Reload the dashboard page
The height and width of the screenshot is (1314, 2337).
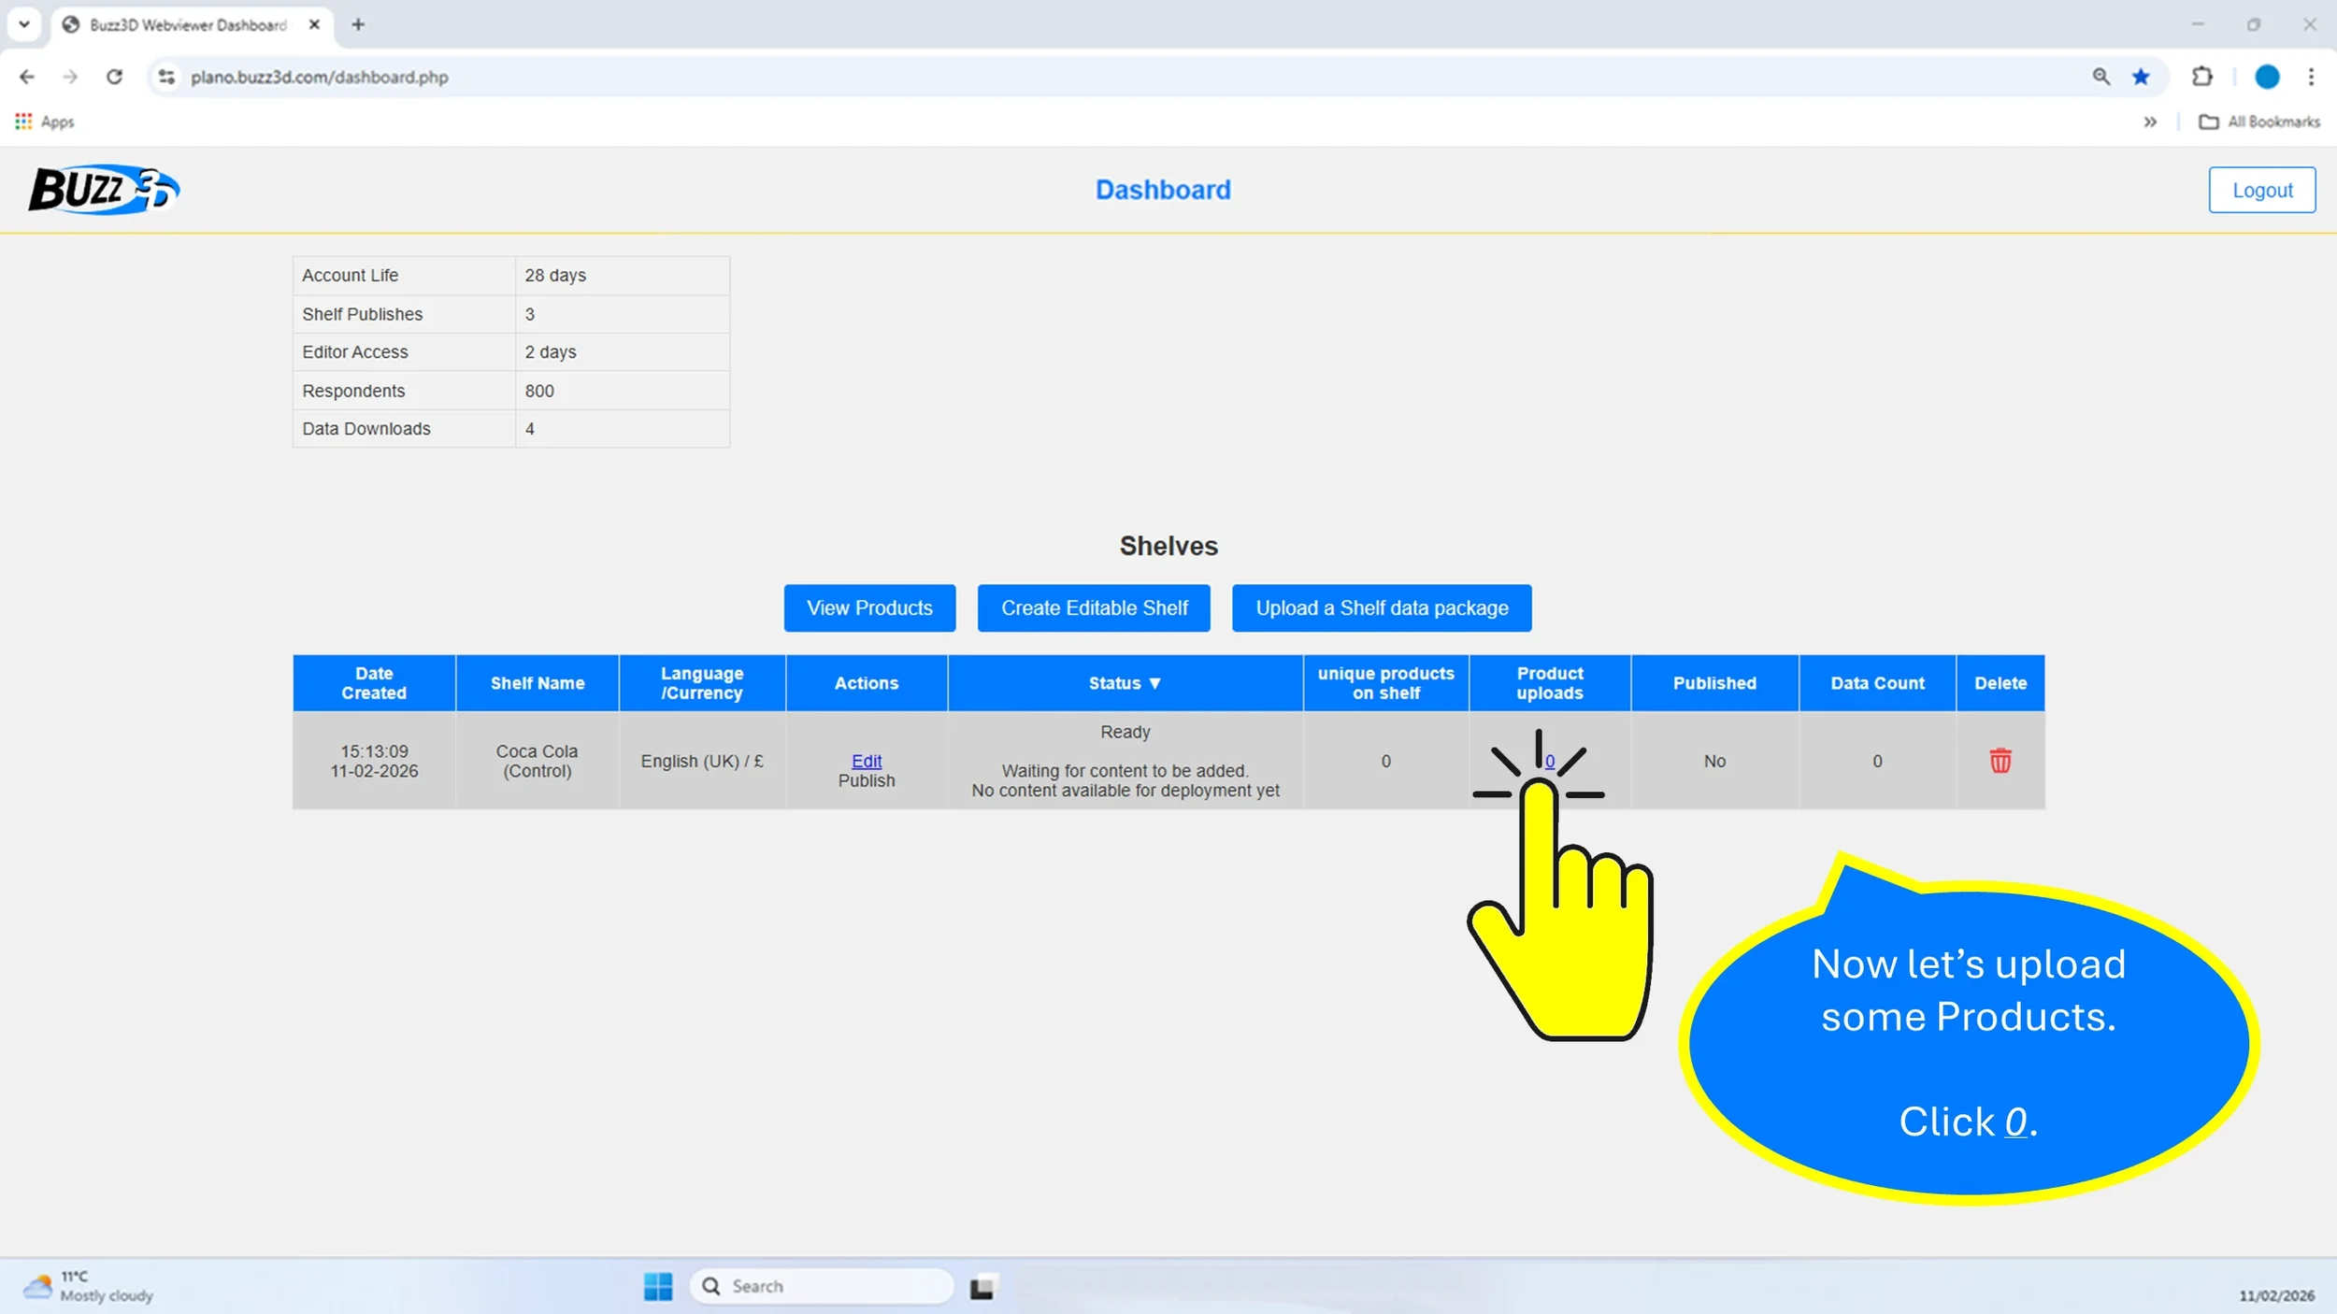coord(114,77)
